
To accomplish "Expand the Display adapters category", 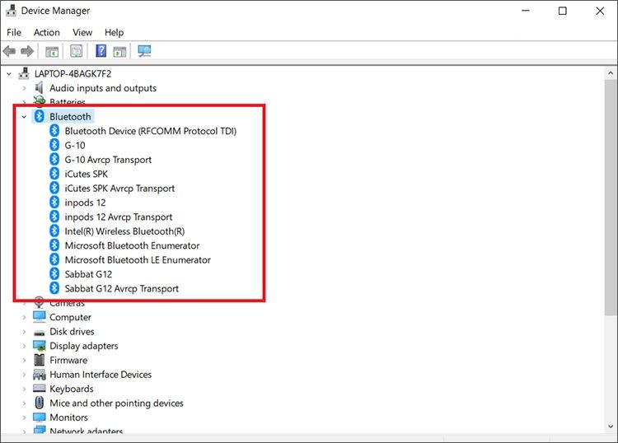I will tap(24, 346).
